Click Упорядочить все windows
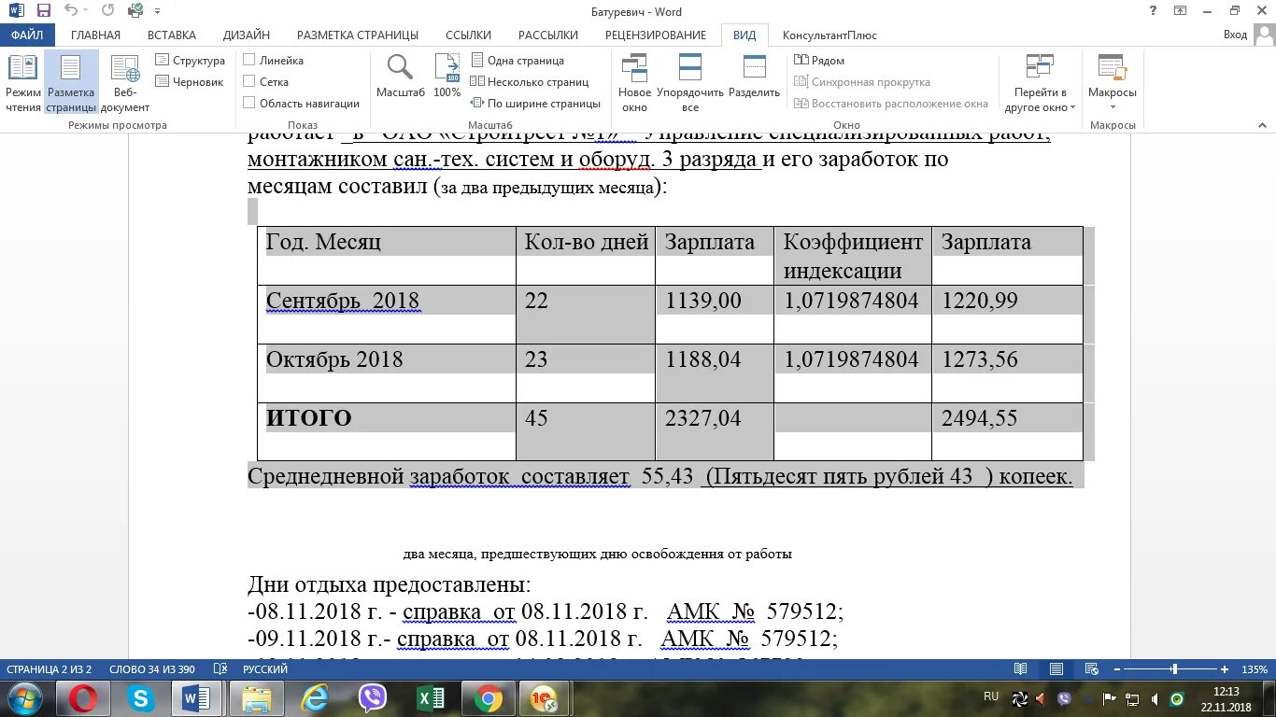 (690, 83)
